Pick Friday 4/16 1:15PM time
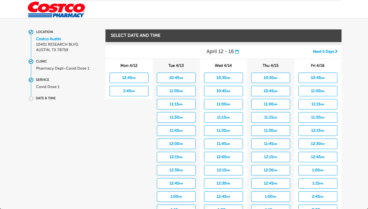Screen dimensions: 368x209 coord(318,183)
